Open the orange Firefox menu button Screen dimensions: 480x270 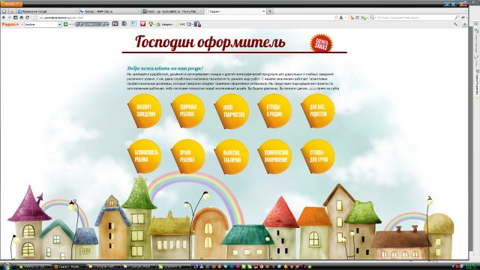click(x=11, y=4)
